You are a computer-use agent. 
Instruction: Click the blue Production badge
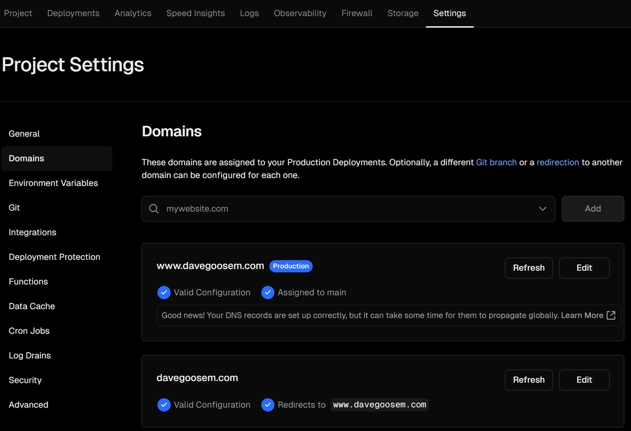pos(291,266)
